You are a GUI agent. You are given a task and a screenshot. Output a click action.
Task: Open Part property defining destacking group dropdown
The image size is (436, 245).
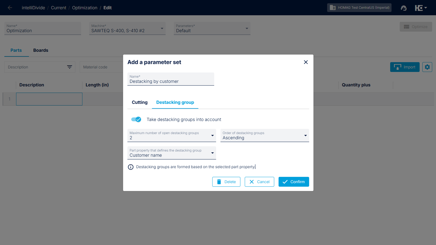click(172, 153)
